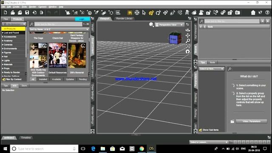Switch to the Render Library tab
Screen dimensions: 272x153
pos(125,19)
